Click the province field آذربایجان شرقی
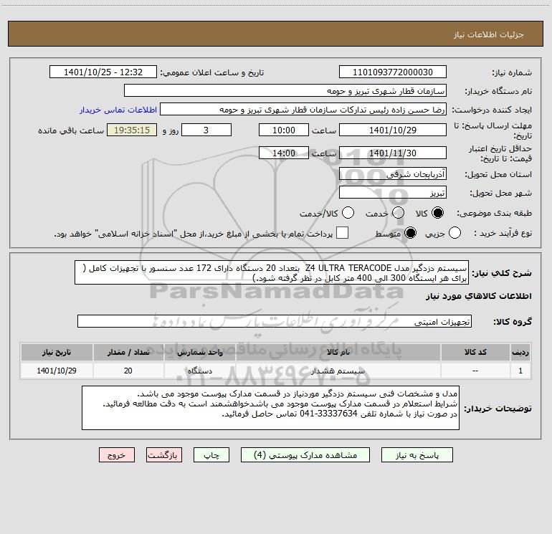Screen dimensions: 552x534 [393, 174]
